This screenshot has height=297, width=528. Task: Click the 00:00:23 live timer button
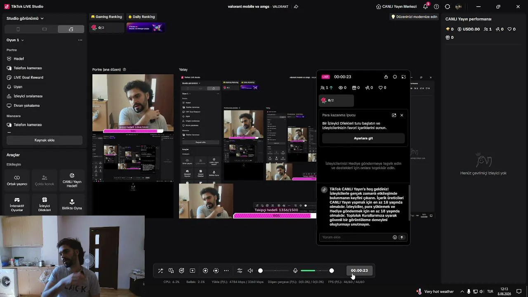[359, 271]
